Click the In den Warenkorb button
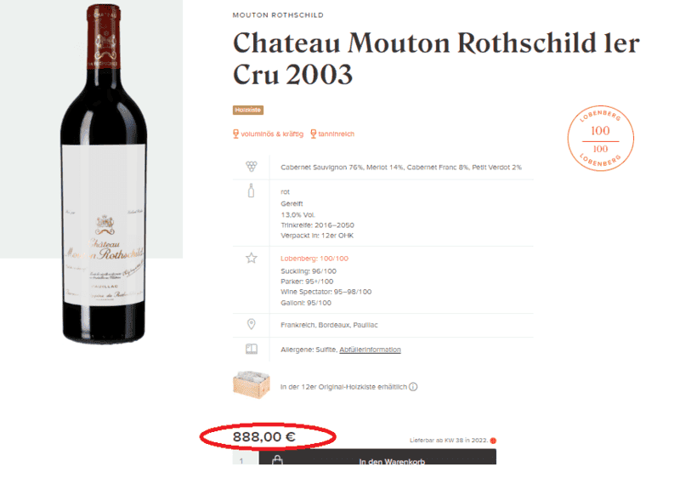680x478 pixels. pyautogui.click(x=377, y=458)
